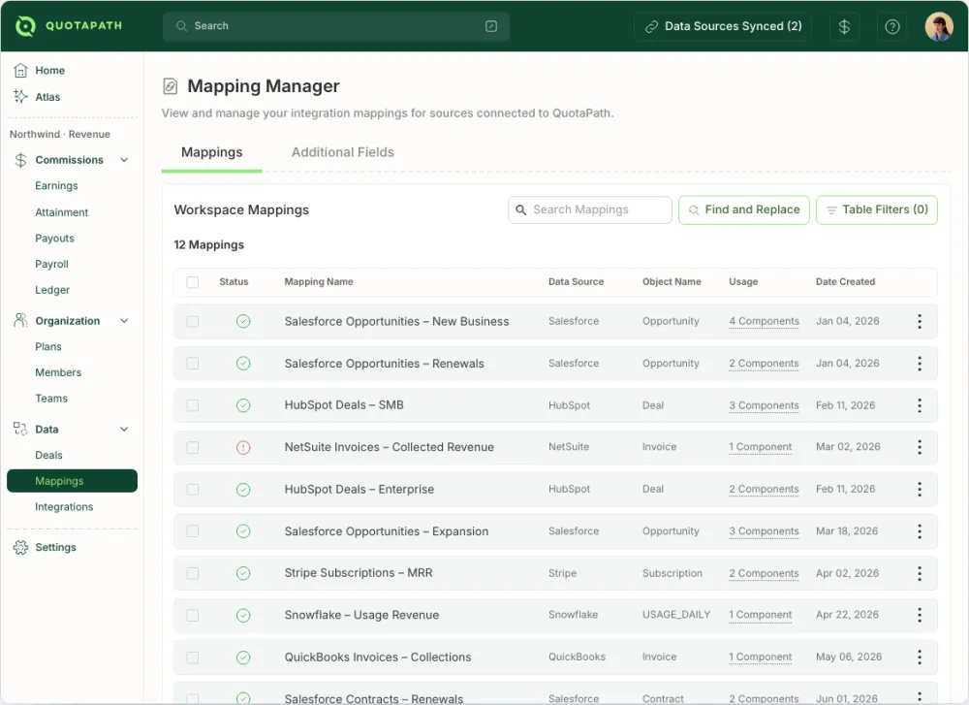Collapse the Commissions section chevron

[x=124, y=160]
